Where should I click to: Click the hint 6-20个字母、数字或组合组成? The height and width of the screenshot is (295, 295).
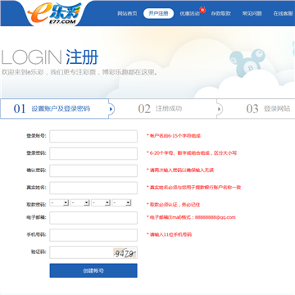pos(192,153)
